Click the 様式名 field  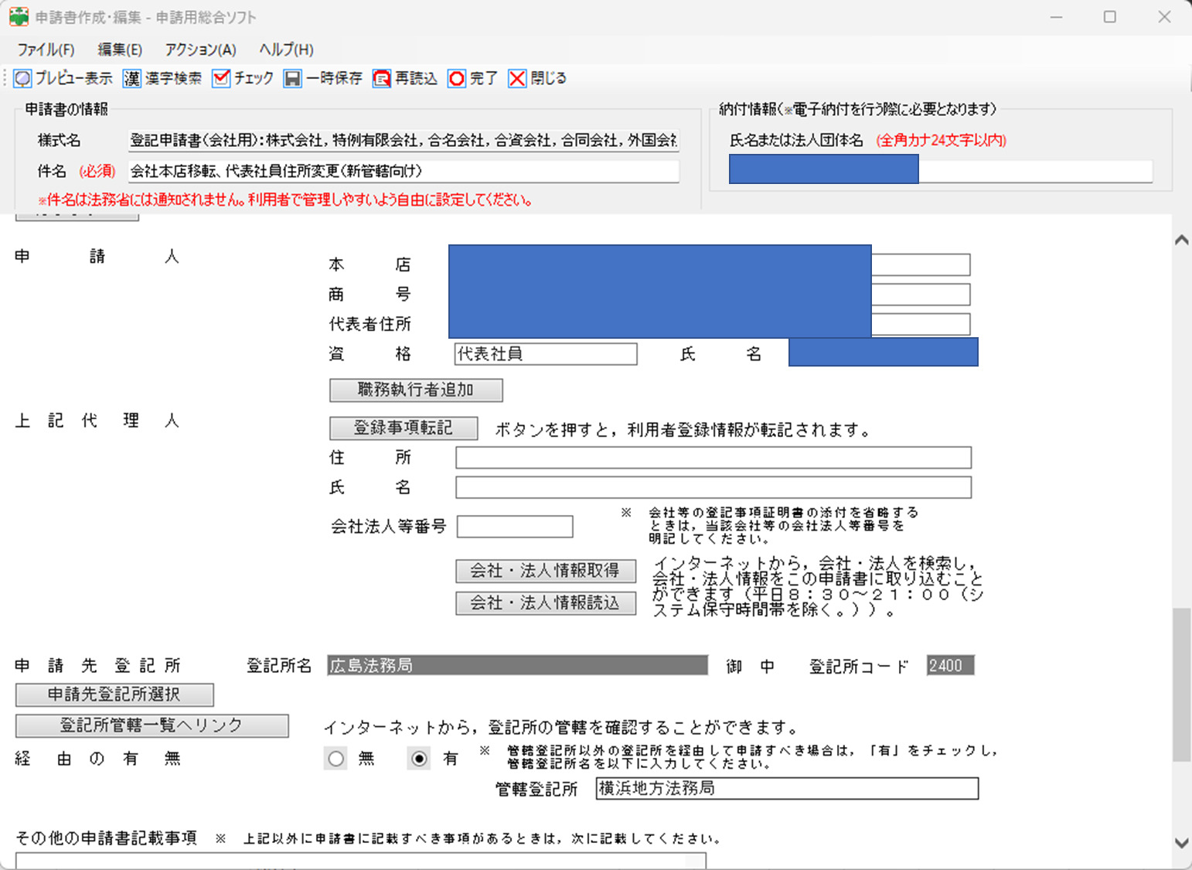click(404, 140)
